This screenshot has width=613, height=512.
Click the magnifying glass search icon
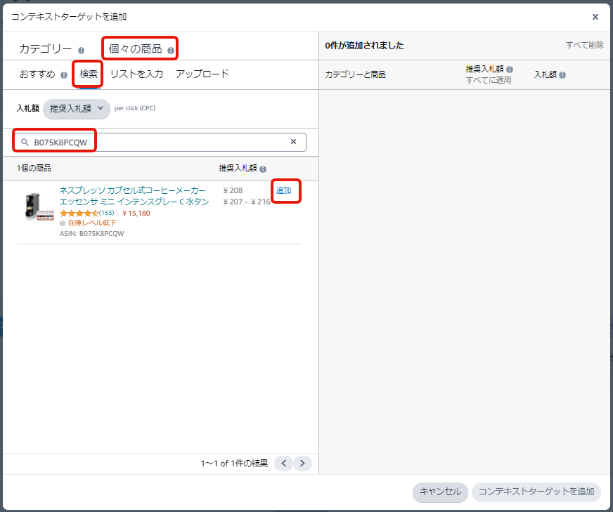[x=25, y=143]
